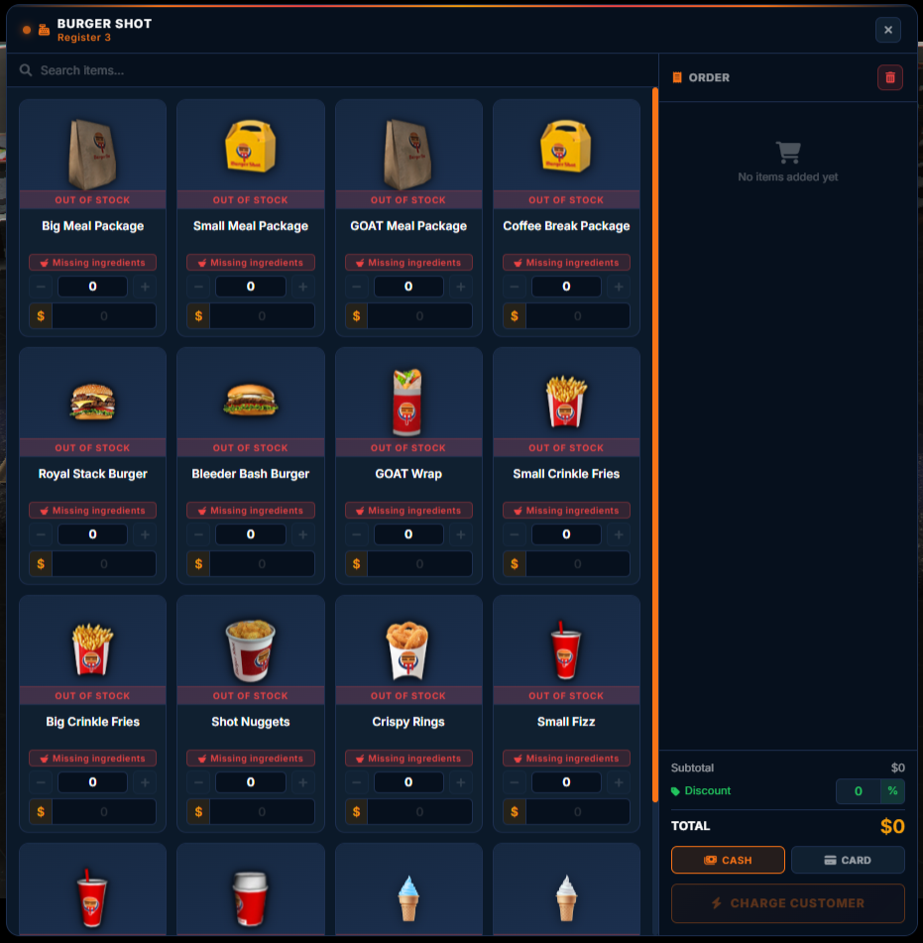Select CARD payment method
The height and width of the screenshot is (943, 923).
848,860
